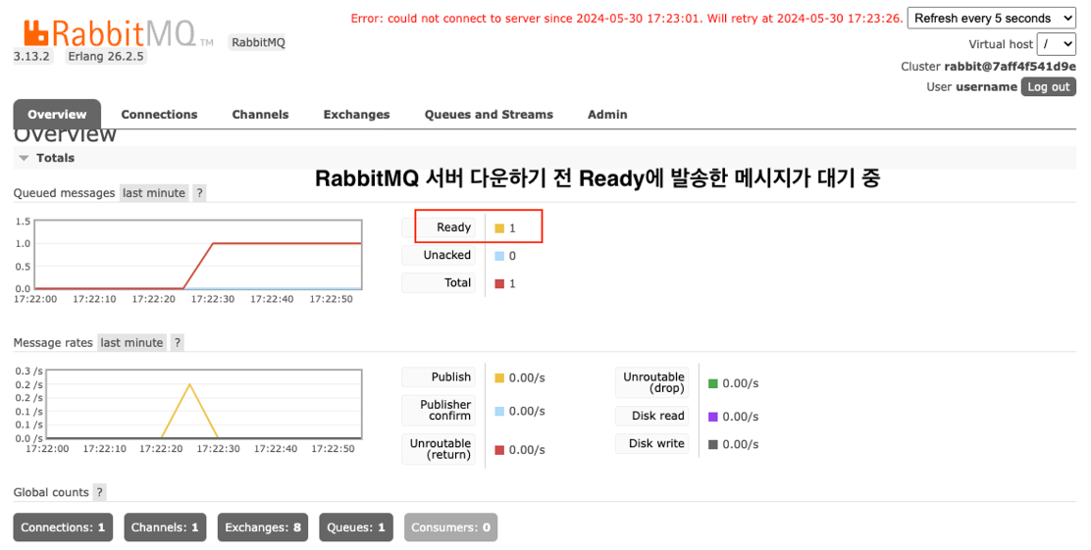Click the Unroutable (return) red swatch
This screenshot has width=1091, height=550.
coord(499,451)
